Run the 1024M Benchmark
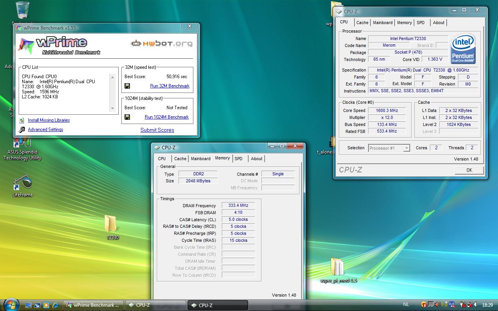Screen dimensions: 498x311 [x=167, y=117]
